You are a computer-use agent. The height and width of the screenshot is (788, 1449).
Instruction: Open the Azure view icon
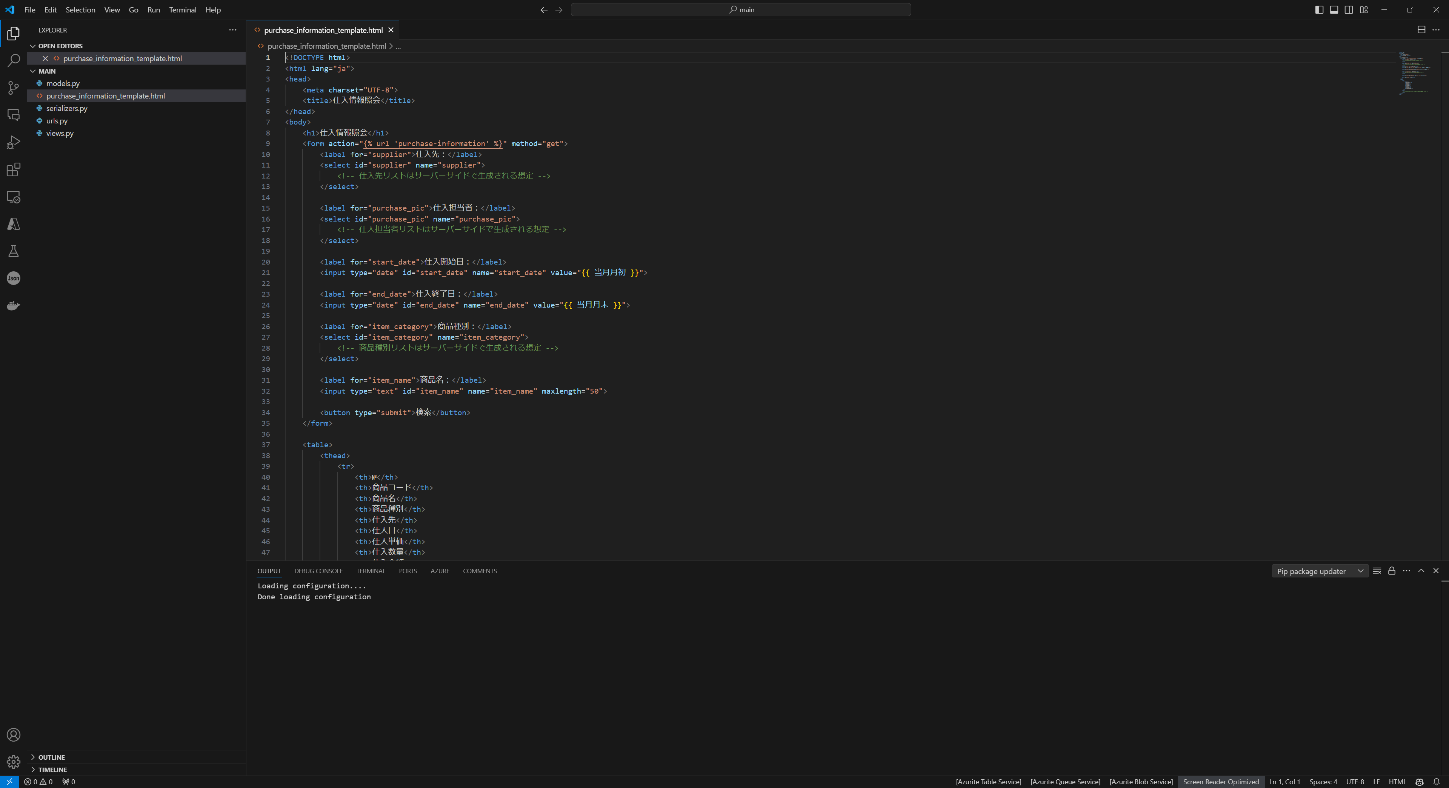tap(14, 224)
